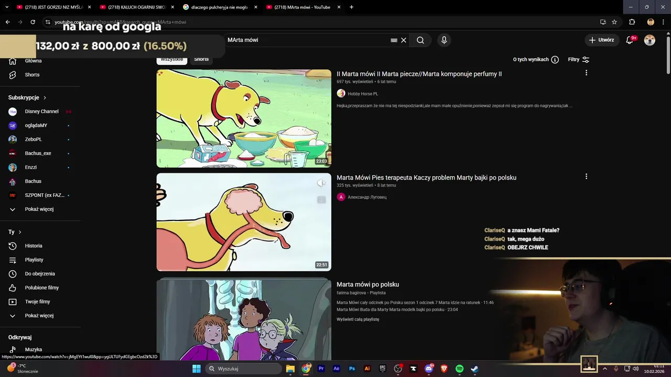Open Premiere Pro from taskbar

coord(321,369)
